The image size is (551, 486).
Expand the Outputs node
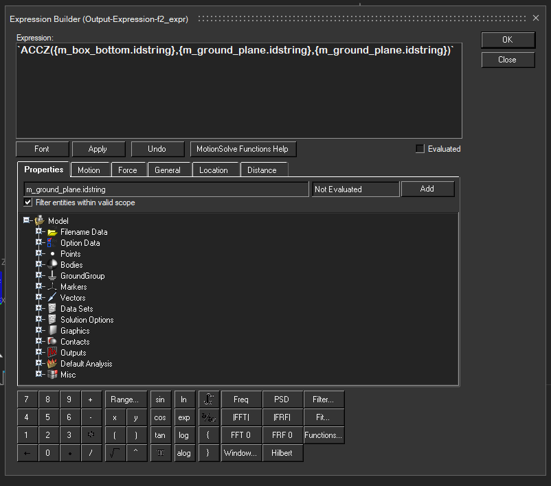(x=38, y=352)
